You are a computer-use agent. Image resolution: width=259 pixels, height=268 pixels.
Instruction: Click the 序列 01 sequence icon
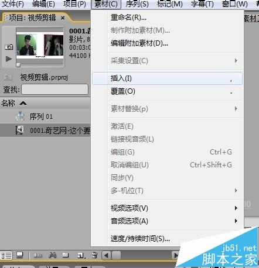coord(20,116)
